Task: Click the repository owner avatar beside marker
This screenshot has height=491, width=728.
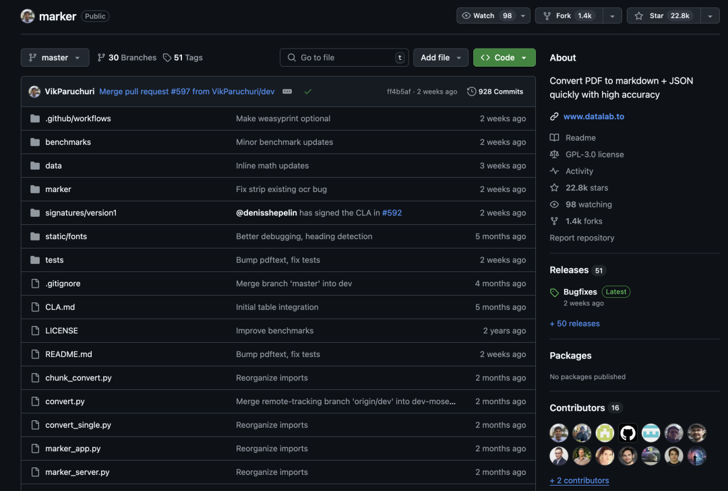Action: [28, 15]
